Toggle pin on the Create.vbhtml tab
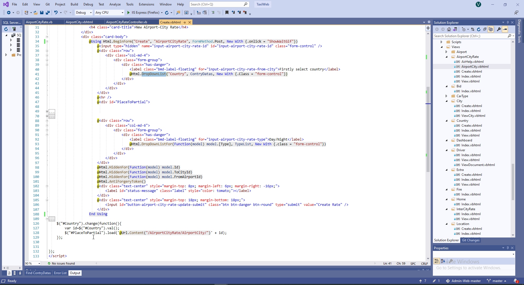Viewport: 524px width, 285px height. point(185,22)
